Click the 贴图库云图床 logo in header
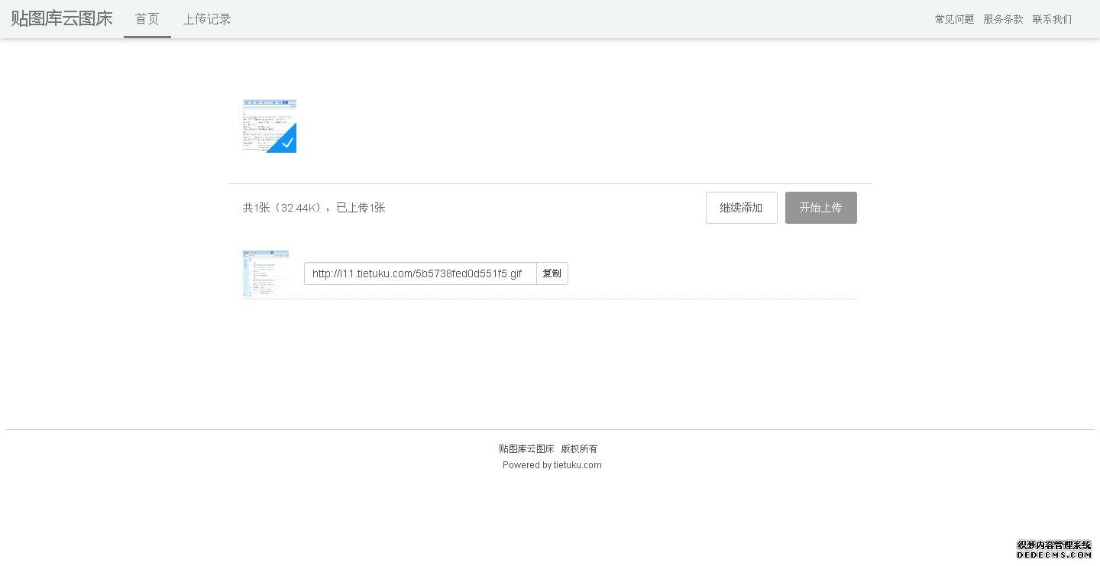1100x566 pixels. 62,19
